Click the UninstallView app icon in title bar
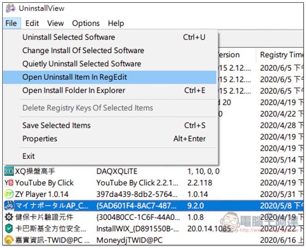Screen dimensions: 306x248 click(10, 8)
